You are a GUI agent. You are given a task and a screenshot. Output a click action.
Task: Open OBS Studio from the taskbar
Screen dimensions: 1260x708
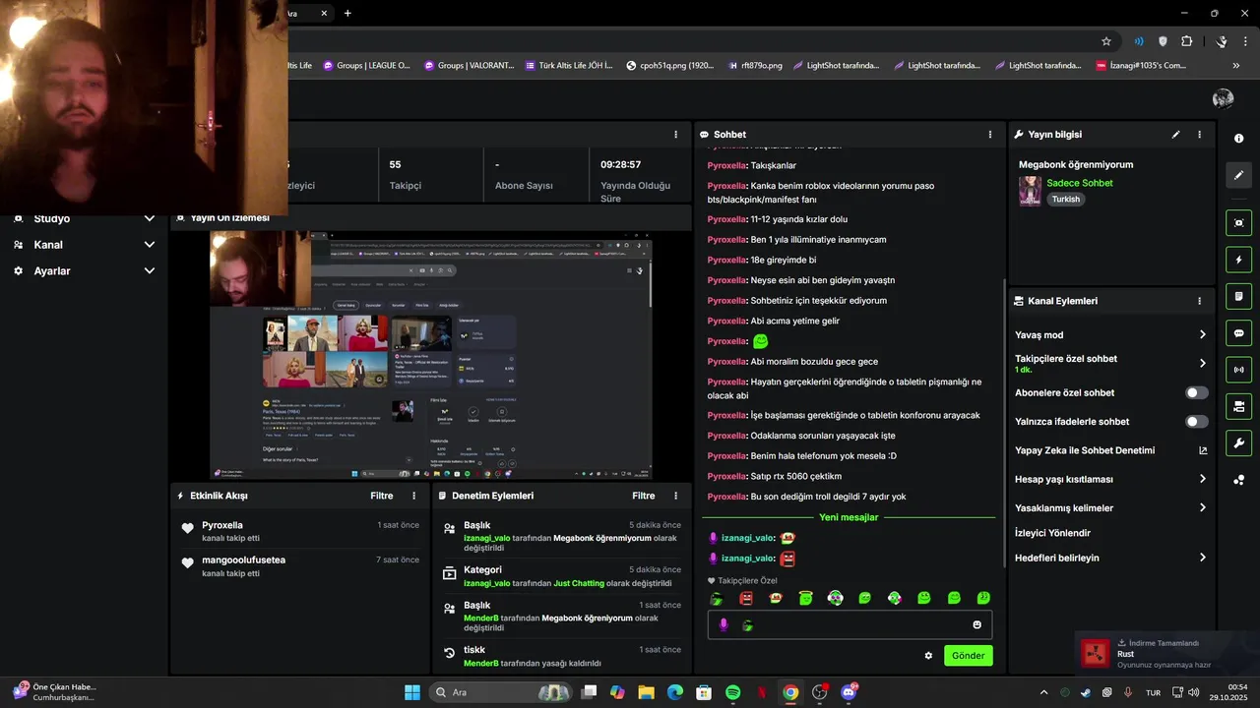point(819,692)
